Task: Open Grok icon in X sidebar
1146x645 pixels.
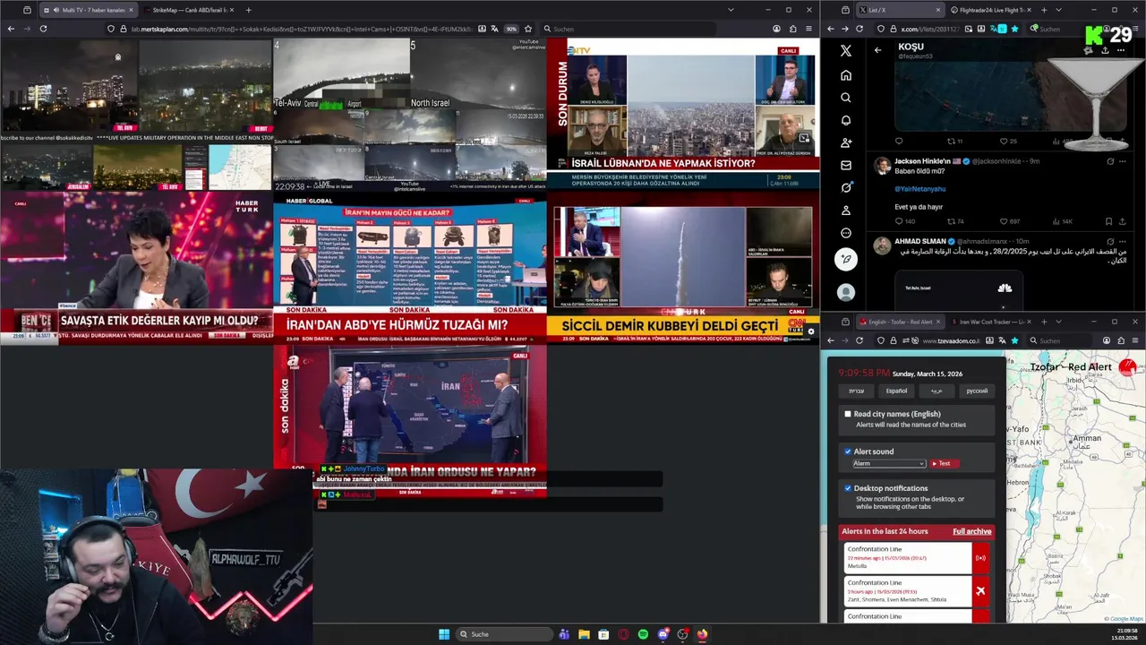Action: (846, 187)
